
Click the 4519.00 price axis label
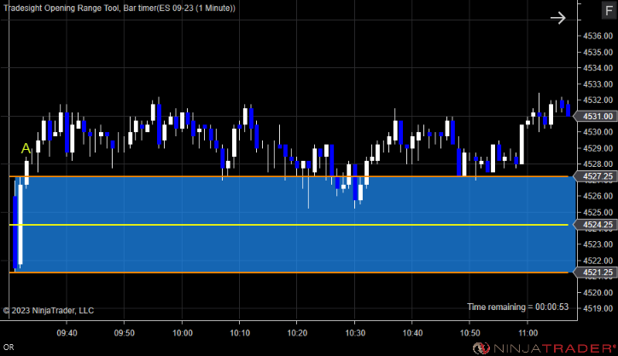coord(598,308)
